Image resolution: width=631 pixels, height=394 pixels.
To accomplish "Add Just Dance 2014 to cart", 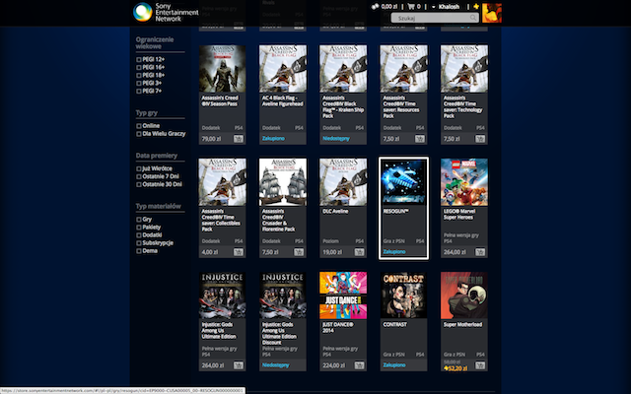I will pyautogui.click(x=360, y=364).
